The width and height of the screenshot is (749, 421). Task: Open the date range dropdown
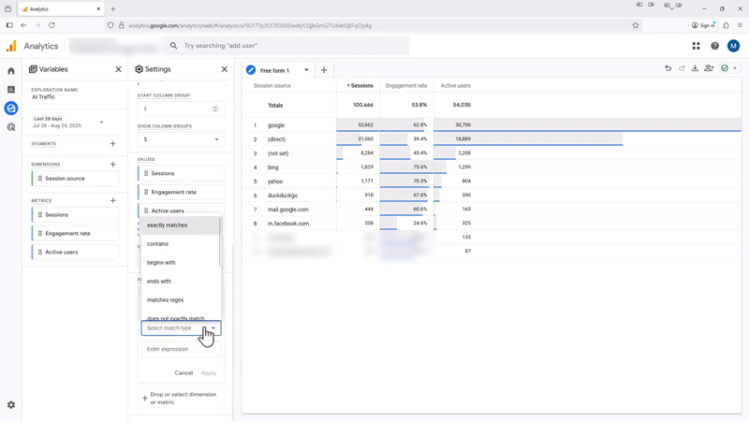click(102, 123)
